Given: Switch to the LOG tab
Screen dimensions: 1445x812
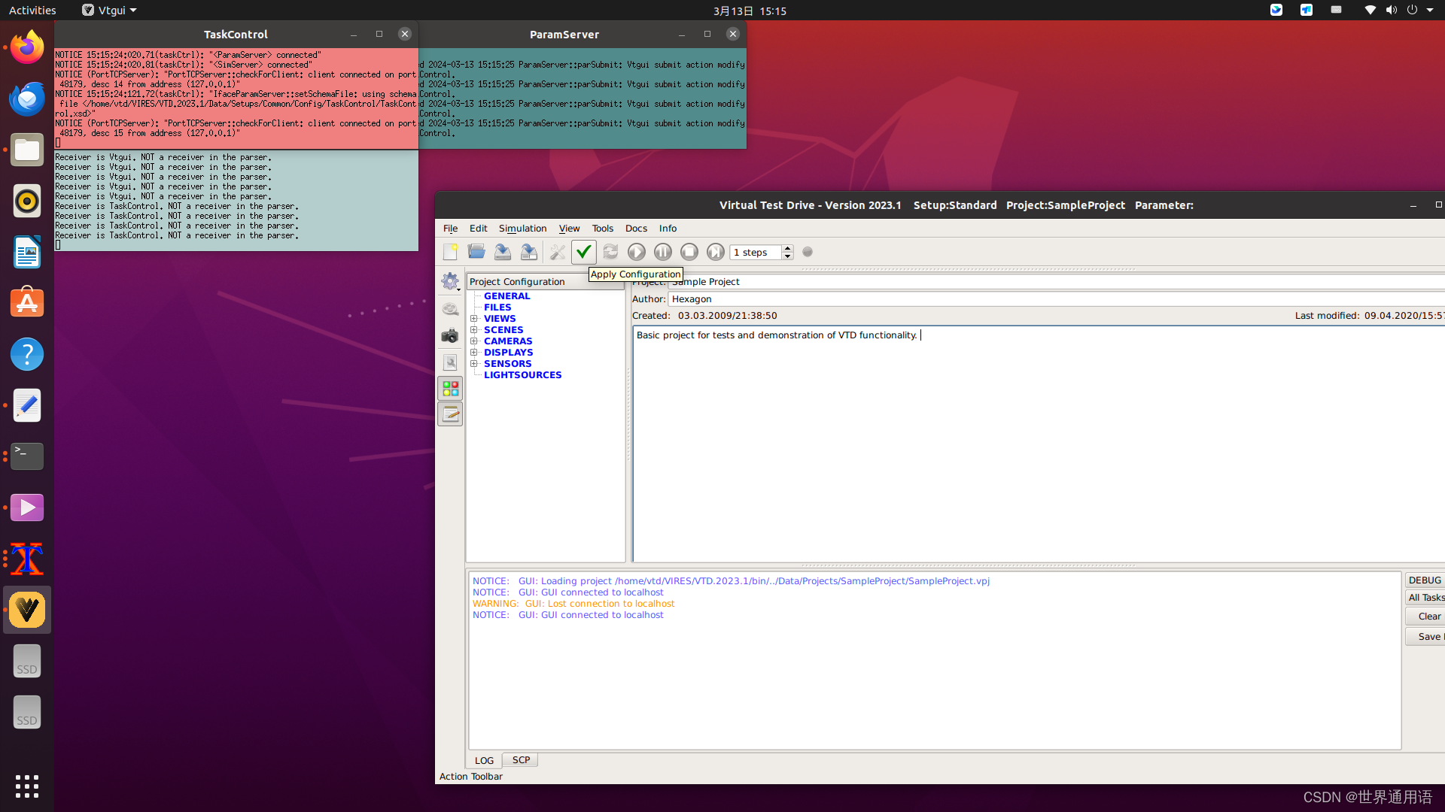Looking at the screenshot, I should 484,760.
